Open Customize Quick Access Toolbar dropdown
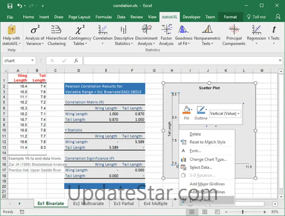 pos(42,6)
